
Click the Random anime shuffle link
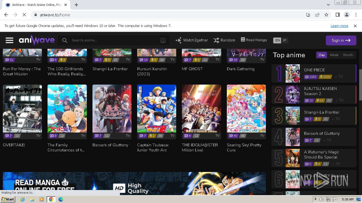224,40
